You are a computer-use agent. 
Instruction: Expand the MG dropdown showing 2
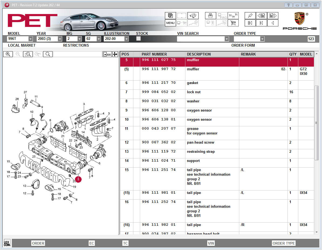(x=80, y=39)
